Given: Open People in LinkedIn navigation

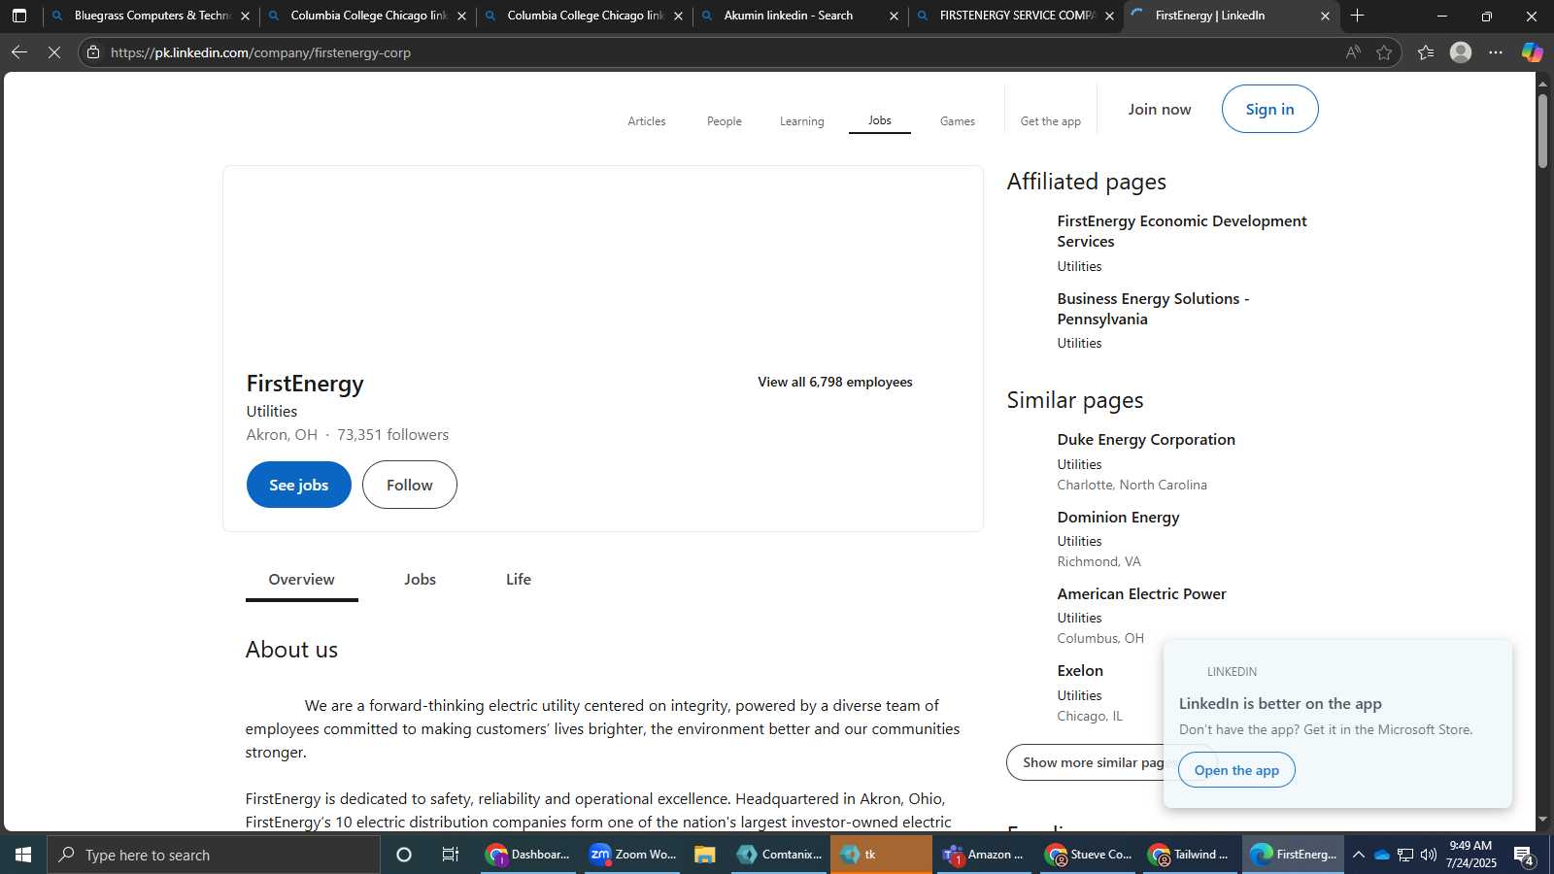Looking at the screenshot, I should click(725, 121).
